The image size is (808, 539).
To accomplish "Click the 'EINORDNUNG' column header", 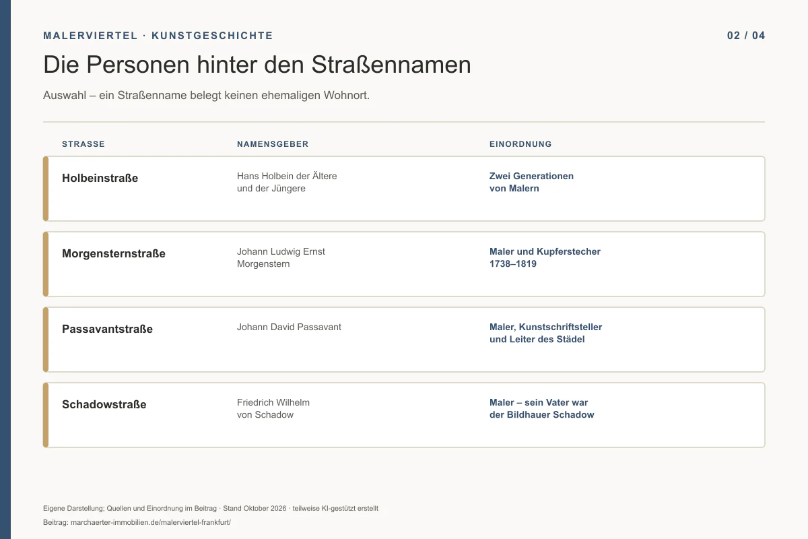I will coord(520,144).
